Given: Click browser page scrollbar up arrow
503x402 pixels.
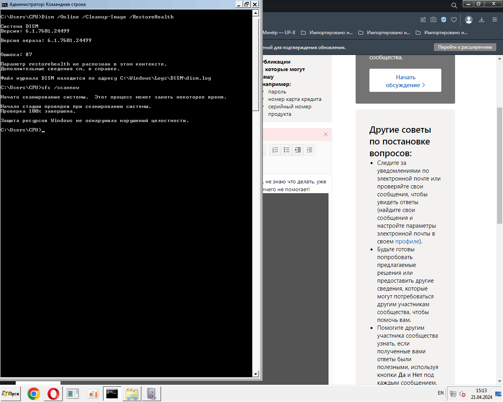Looking at the screenshot, I should tap(500, 58).
